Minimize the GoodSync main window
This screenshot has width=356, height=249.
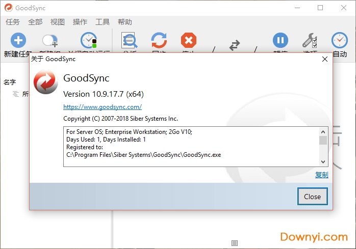tap(297, 8)
